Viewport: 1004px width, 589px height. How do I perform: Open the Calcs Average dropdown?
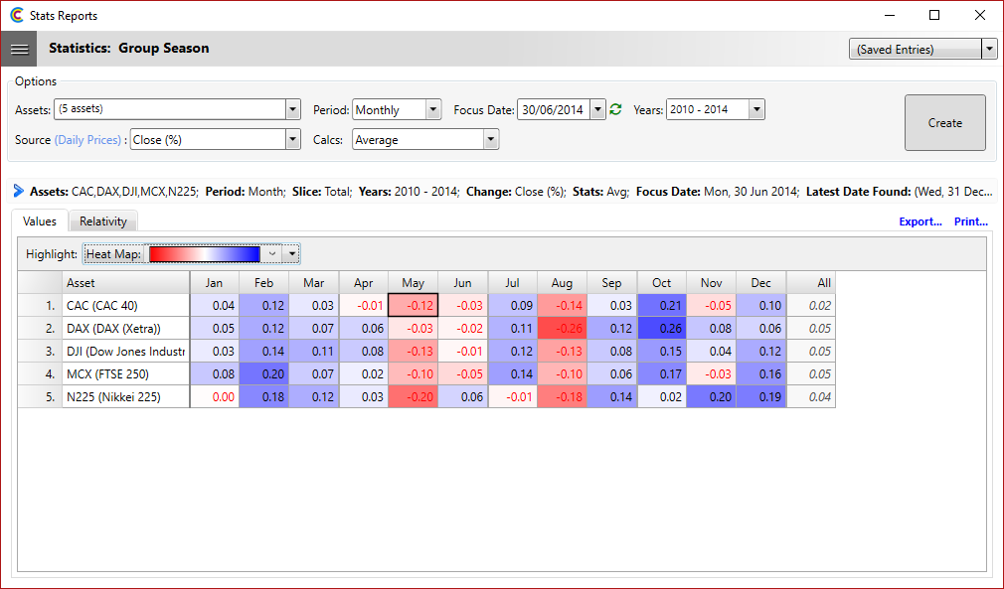click(x=491, y=140)
